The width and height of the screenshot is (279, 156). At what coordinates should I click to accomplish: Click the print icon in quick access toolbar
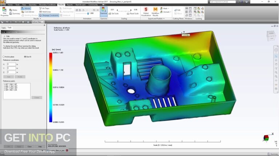[x=23, y=22]
